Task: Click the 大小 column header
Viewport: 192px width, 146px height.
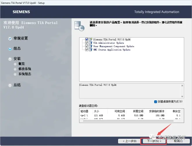Action: pyautogui.click(x=97, y=111)
